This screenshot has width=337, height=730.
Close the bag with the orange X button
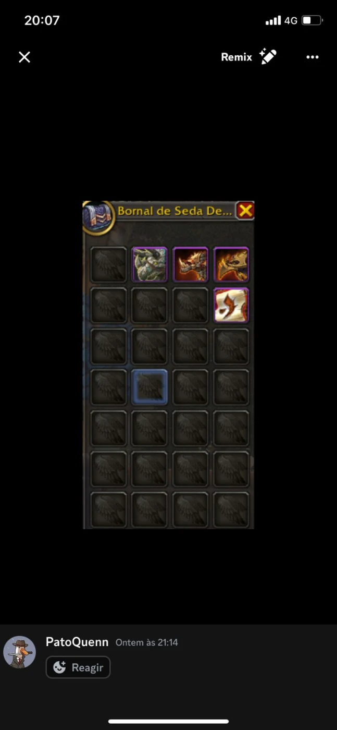pyautogui.click(x=245, y=211)
